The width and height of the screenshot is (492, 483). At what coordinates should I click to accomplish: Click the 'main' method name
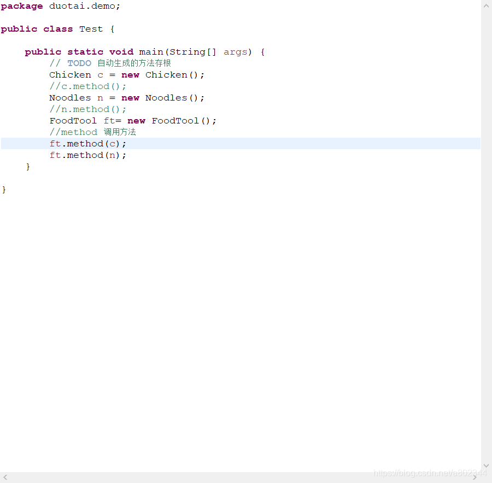[x=151, y=52]
